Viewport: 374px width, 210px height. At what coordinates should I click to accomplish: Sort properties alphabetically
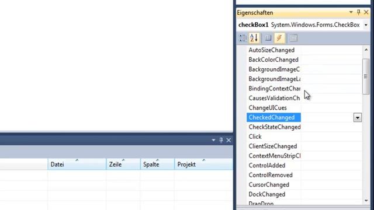tap(254, 38)
